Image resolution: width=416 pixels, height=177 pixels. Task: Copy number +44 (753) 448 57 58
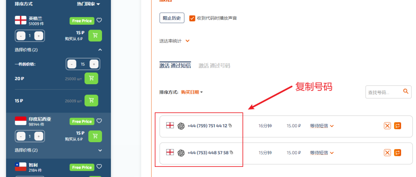[x=231, y=152]
